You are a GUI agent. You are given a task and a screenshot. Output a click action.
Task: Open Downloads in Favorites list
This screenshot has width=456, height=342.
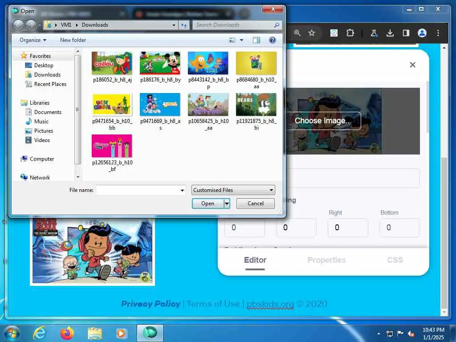[x=47, y=75]
